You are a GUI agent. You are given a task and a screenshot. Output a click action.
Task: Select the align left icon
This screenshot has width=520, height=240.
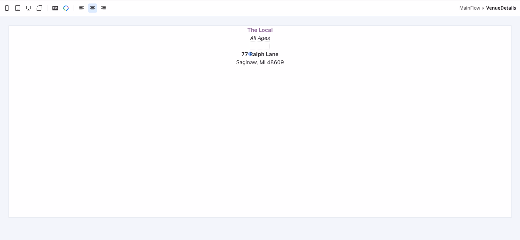[81, 8]
